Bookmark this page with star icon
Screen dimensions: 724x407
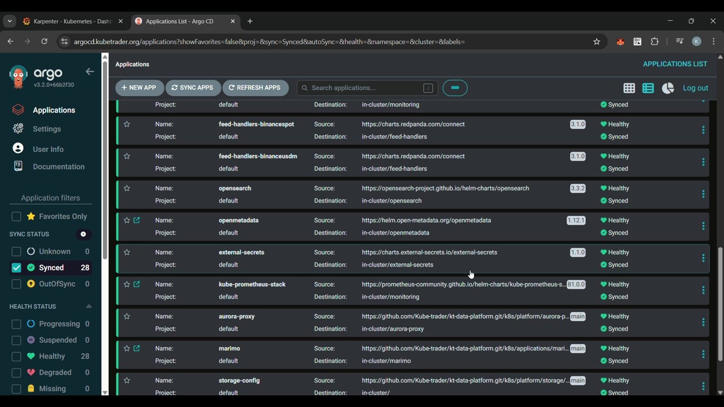click(x=596, y=41)
